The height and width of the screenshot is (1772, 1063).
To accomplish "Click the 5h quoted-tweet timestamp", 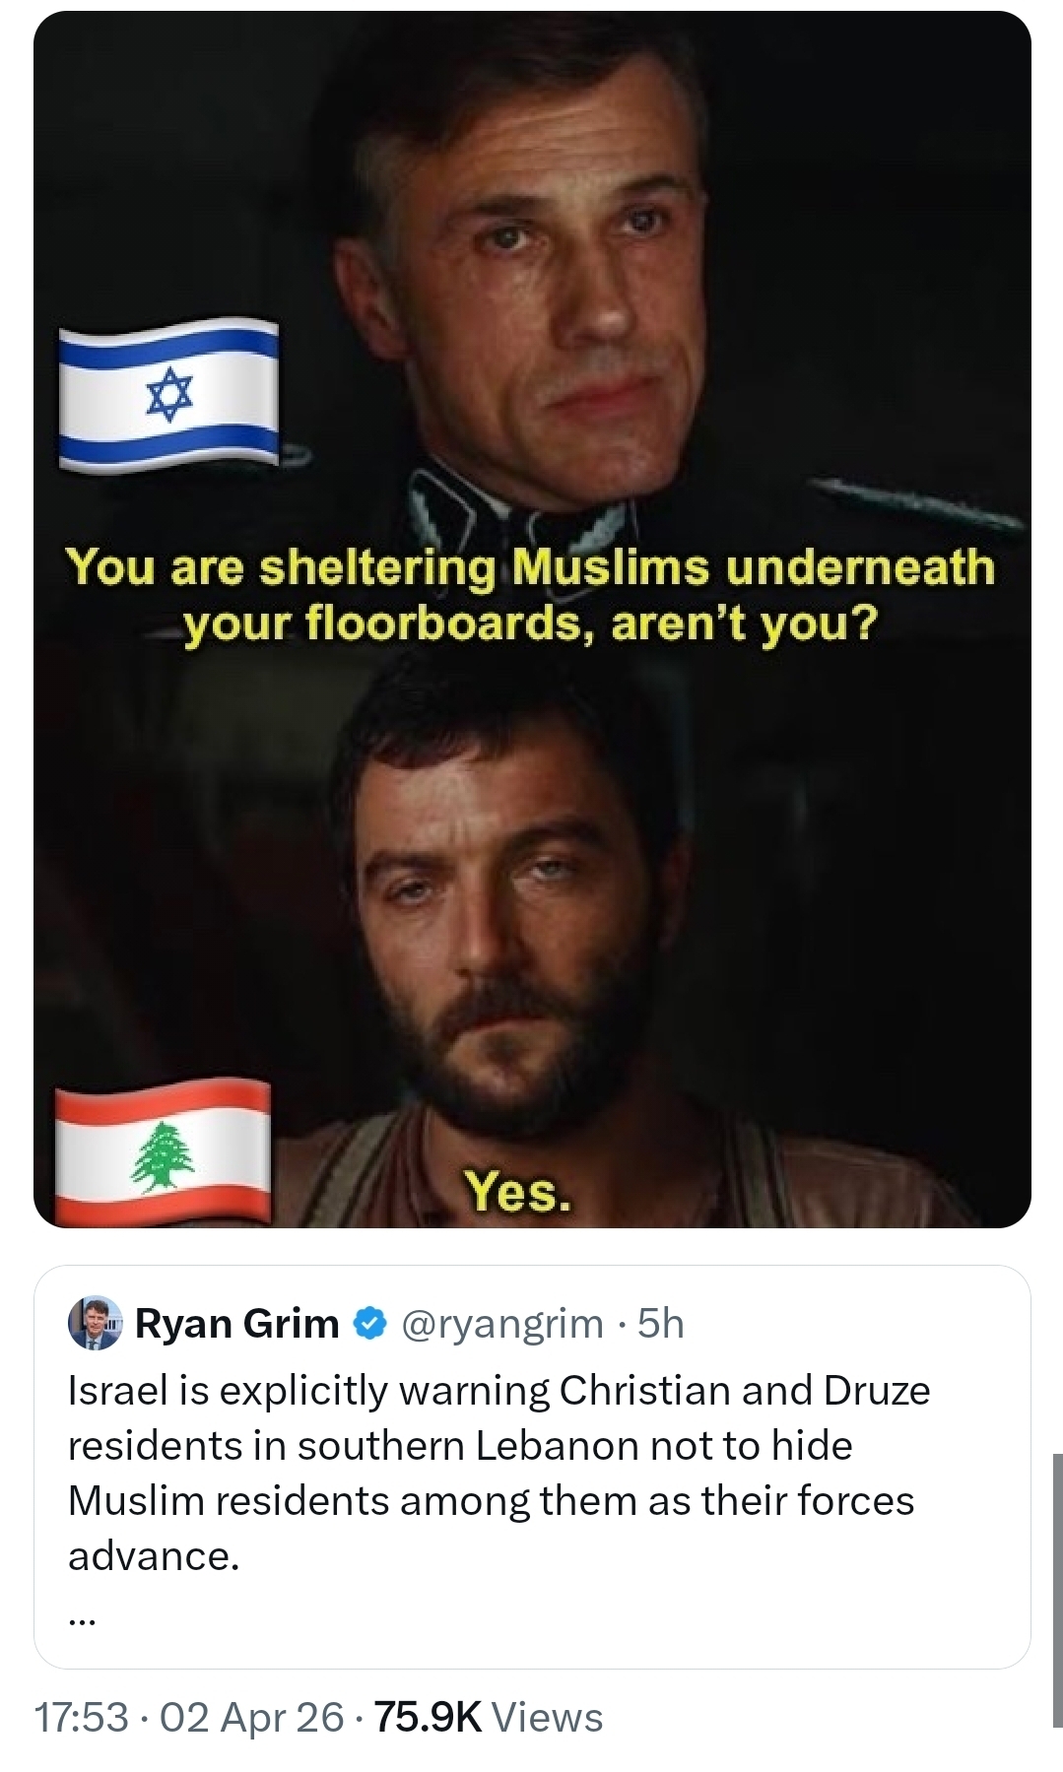I will coord(660,1324).
